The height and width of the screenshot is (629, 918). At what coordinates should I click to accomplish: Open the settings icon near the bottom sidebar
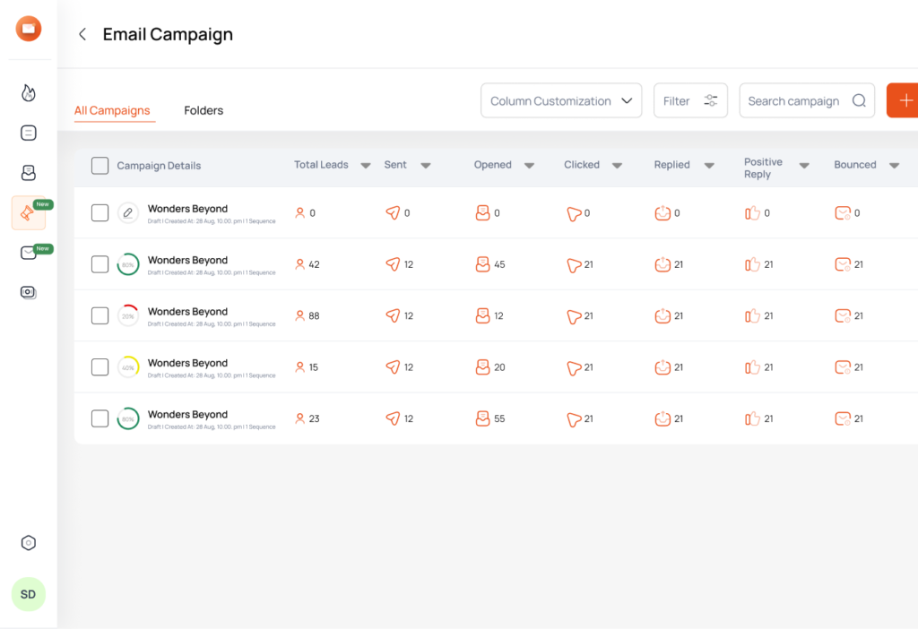(28, 542)
